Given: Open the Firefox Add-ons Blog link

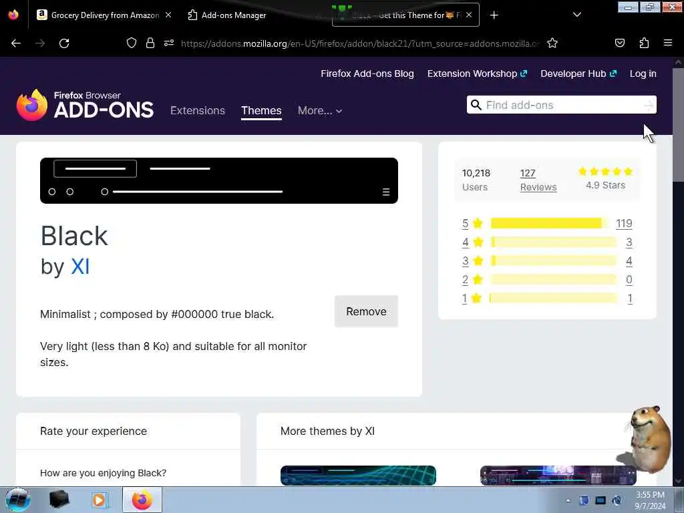Looking at the screenshot, I should click(x=367, y=73).
